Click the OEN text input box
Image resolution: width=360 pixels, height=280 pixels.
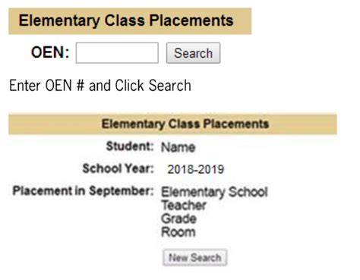pyautogui.click(x=117, y=53)
